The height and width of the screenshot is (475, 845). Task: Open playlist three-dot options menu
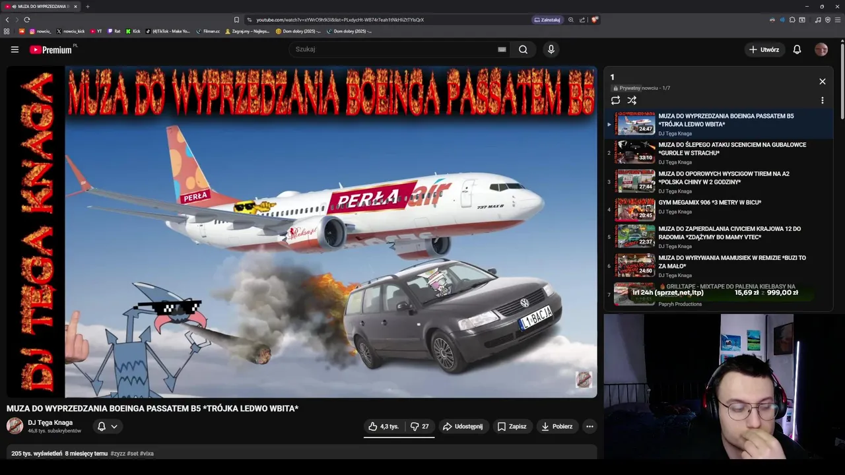(x=823, y=100)
